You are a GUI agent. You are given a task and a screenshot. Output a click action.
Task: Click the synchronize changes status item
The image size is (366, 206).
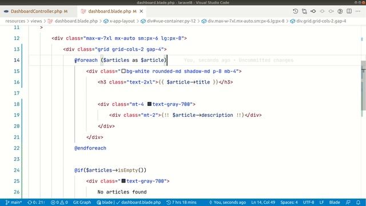click(x=36, y=202)
